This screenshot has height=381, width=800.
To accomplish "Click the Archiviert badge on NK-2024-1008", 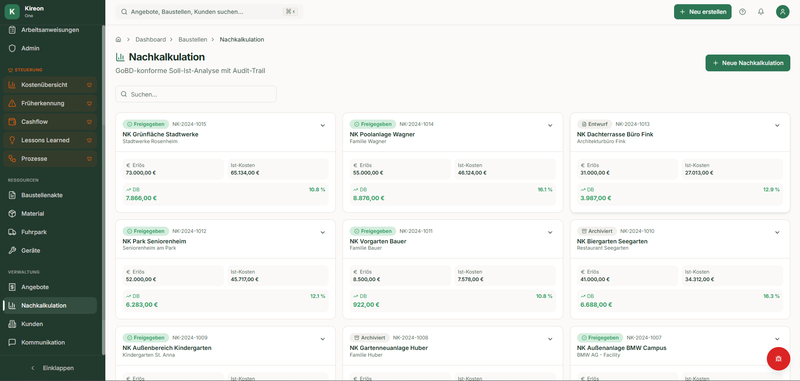I will coord(369,338).
